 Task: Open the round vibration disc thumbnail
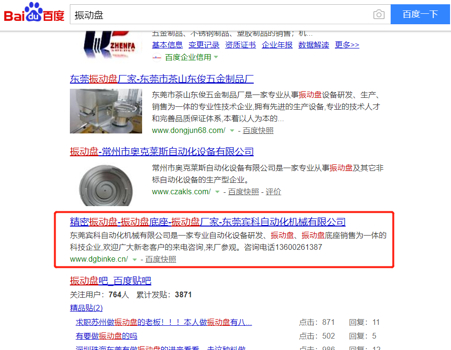(106, 184)
